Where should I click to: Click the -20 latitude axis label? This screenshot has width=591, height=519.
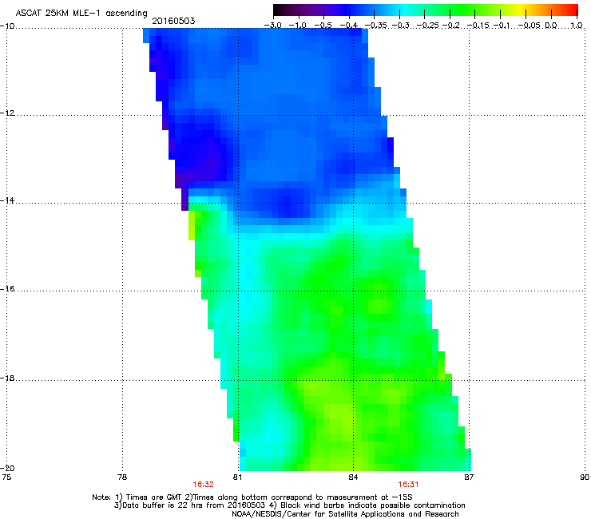click(7, 468)
